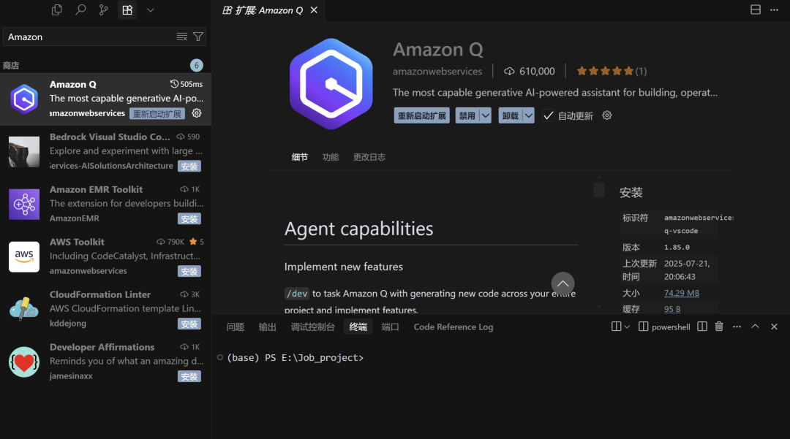Viewport: 790px width, 439px height.
Task: Click the restart extensions button in details
Action: tap(422, 115)
